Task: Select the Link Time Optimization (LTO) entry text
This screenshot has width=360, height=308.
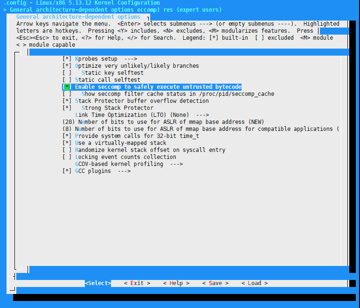Action: point(132,115)
